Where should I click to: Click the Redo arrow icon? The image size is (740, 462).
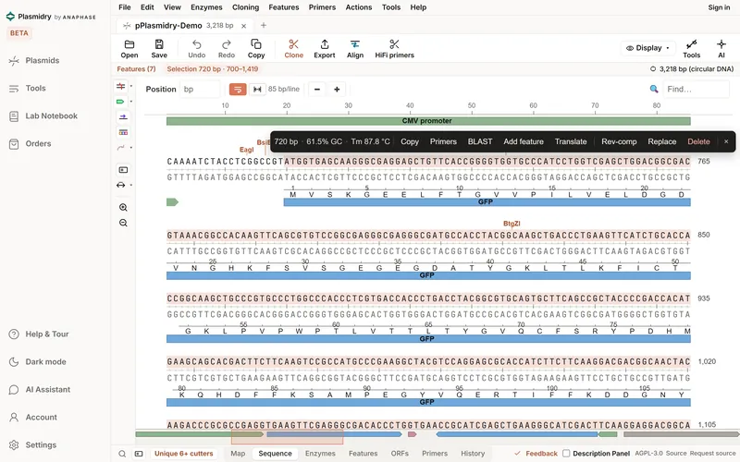[x=227, y=44]
